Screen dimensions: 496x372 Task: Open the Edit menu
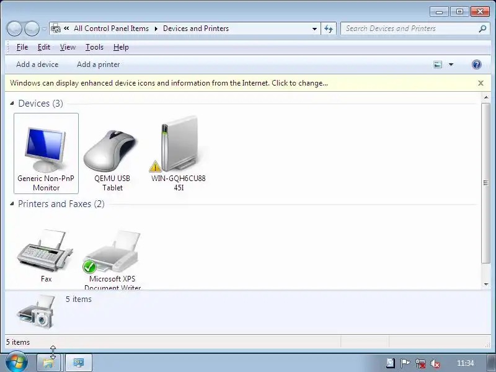click(x=44, y=47)
